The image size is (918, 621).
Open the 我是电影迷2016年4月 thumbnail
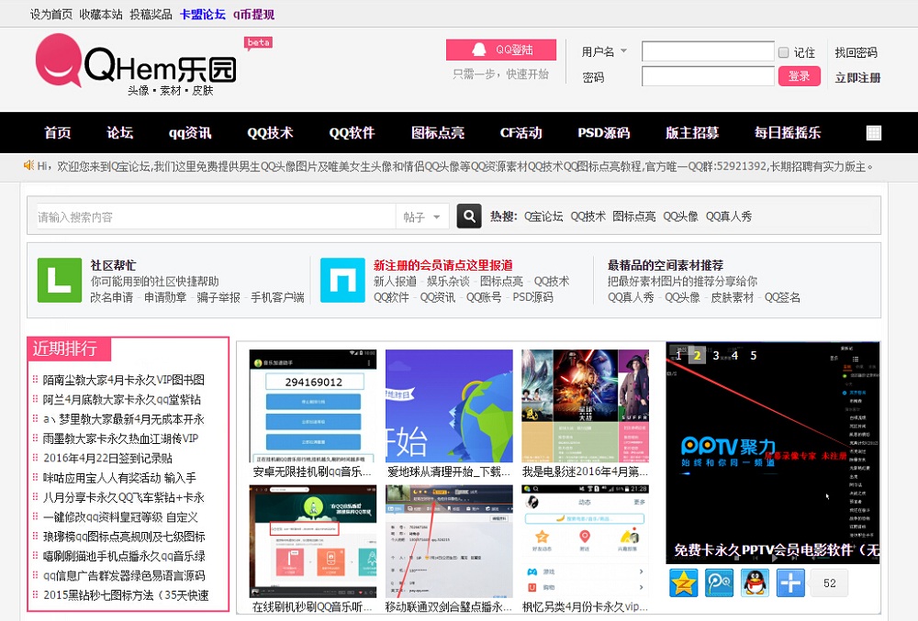pyautogui.click(x=585, y=405)
